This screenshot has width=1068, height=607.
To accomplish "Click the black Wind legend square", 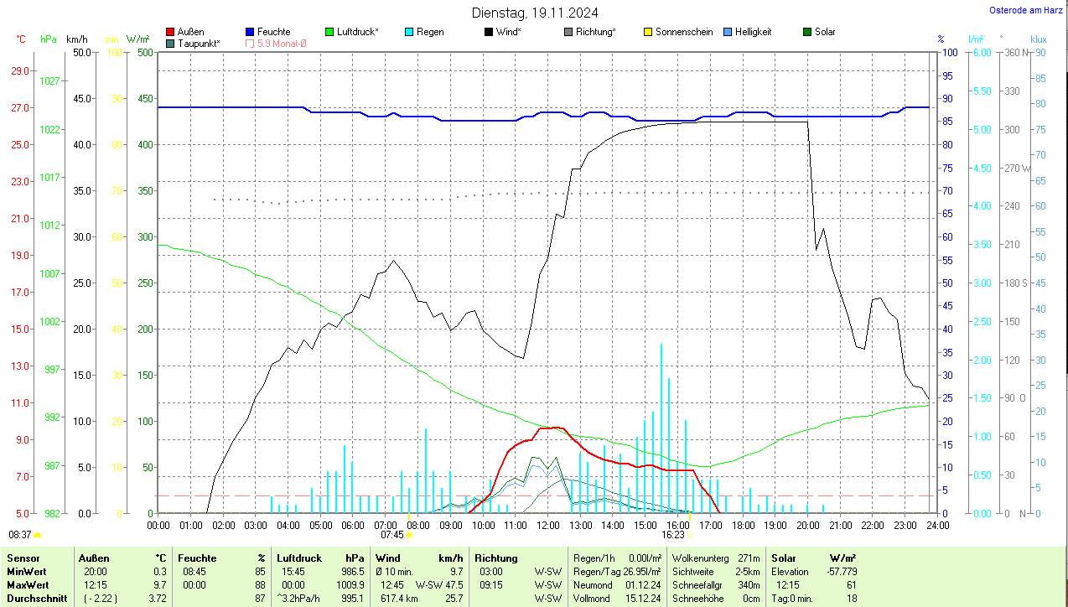I will point(489,32).
